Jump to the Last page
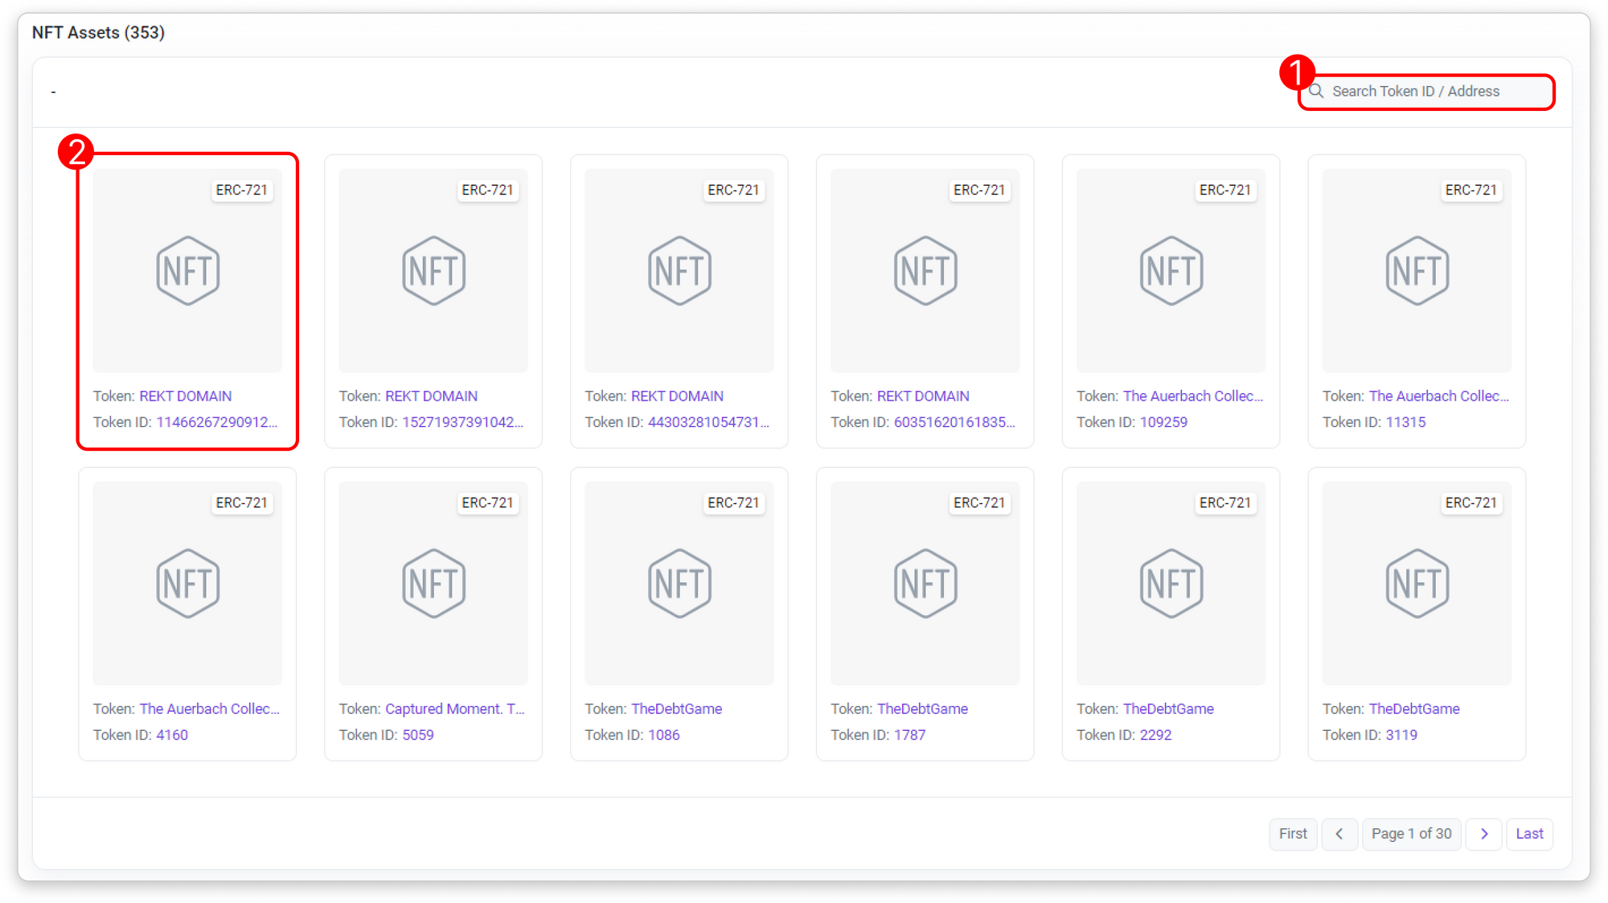This screenshot has height=903, width=1608. click(x=1529, y=834)
